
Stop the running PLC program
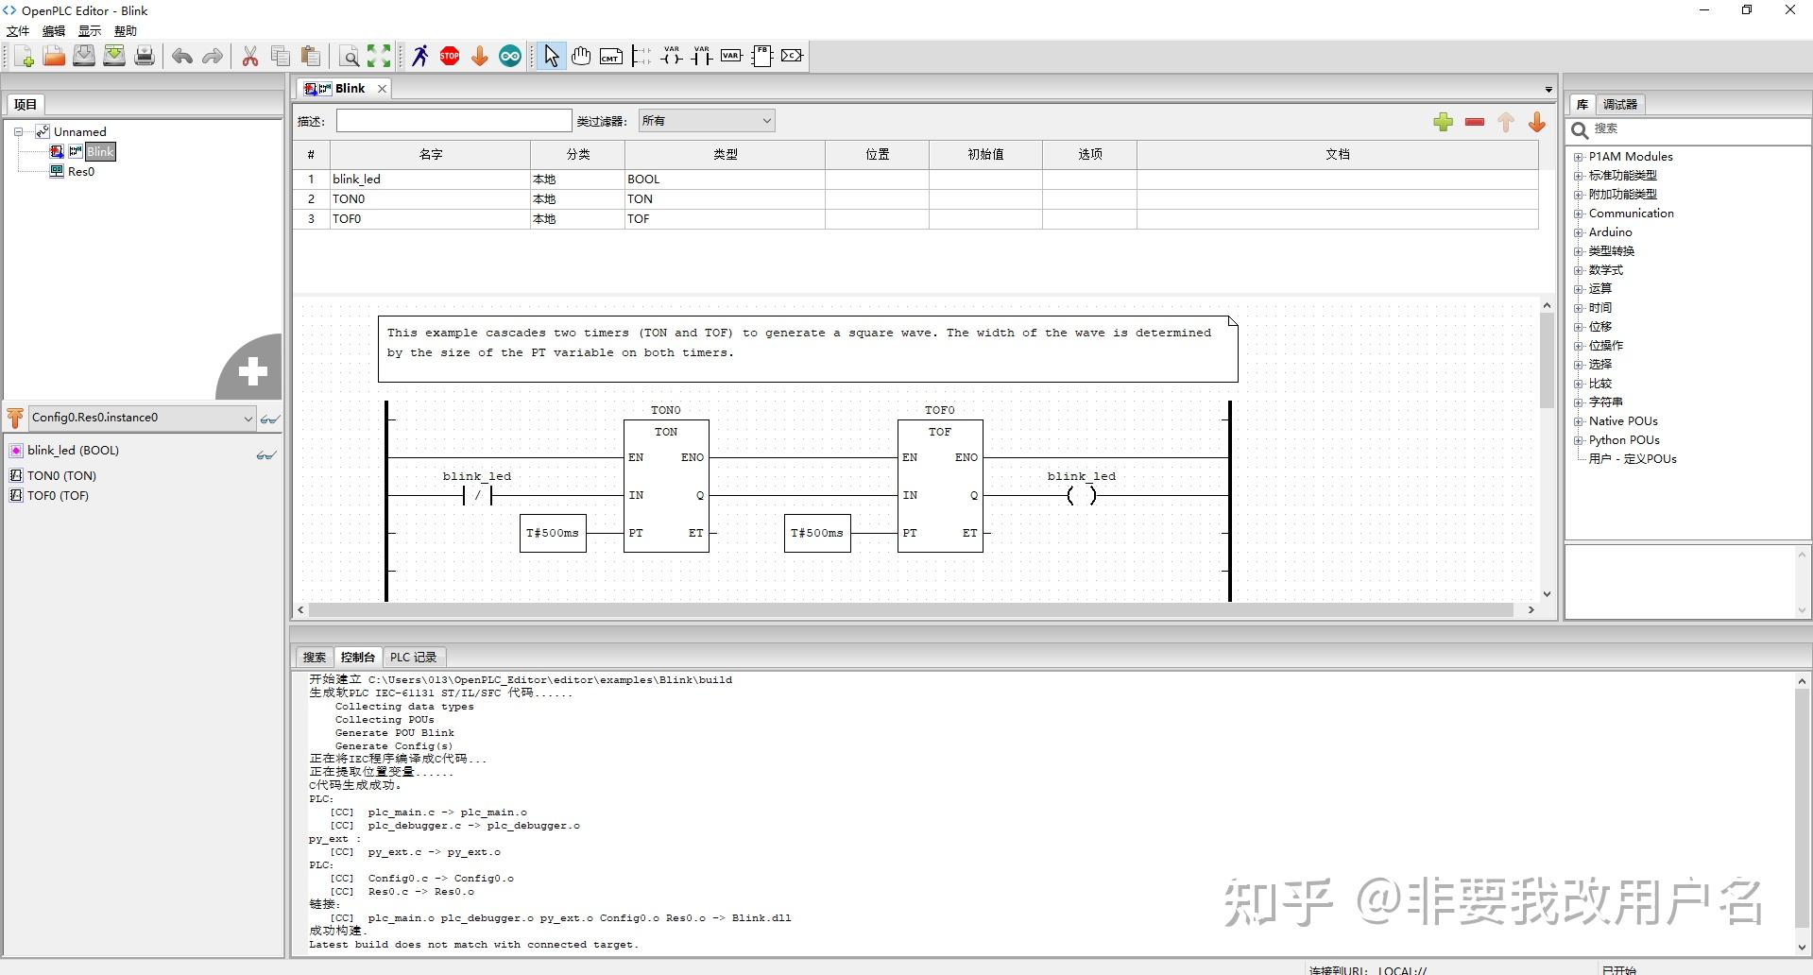pos(450,56)
